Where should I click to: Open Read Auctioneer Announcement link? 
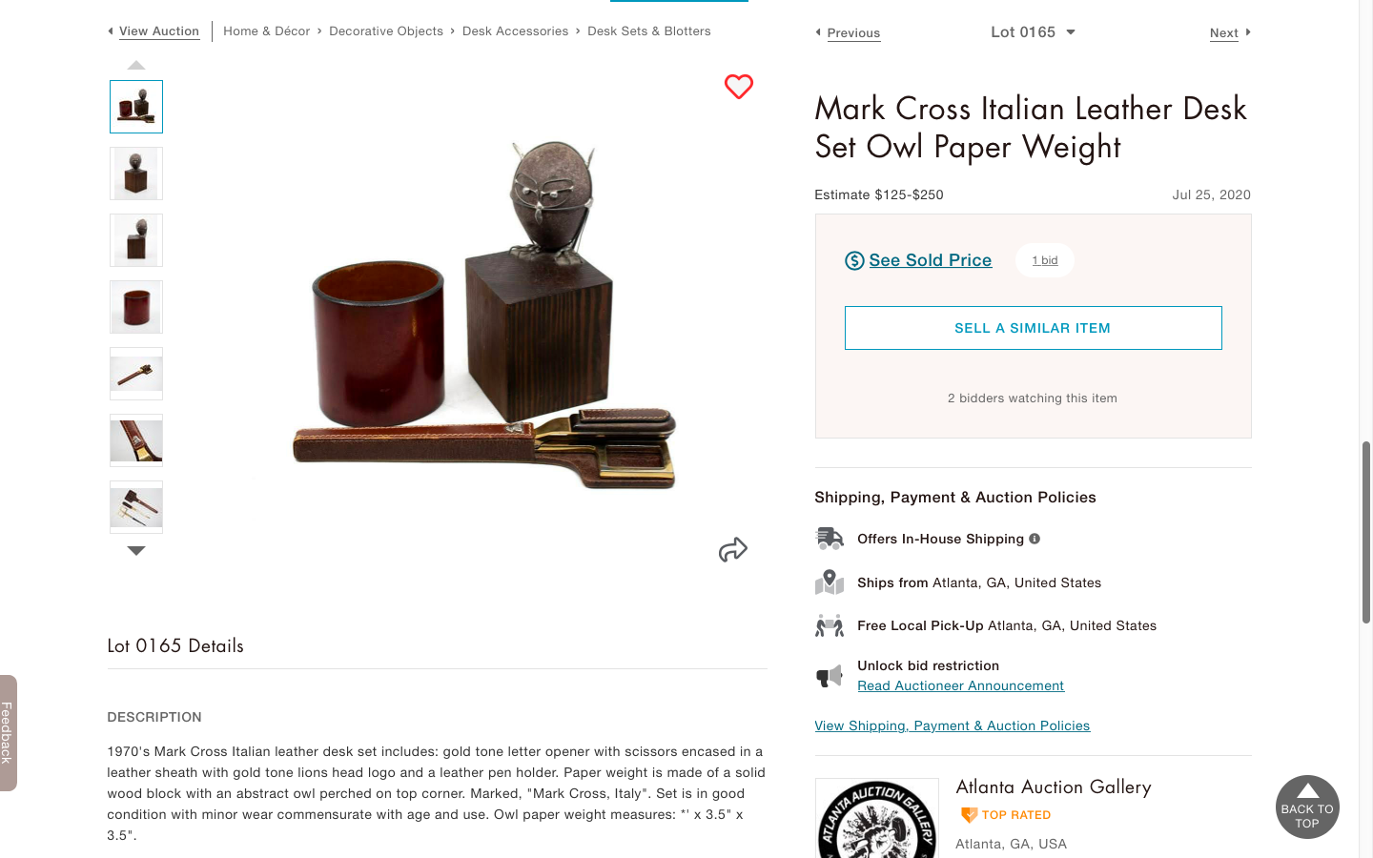960,685
